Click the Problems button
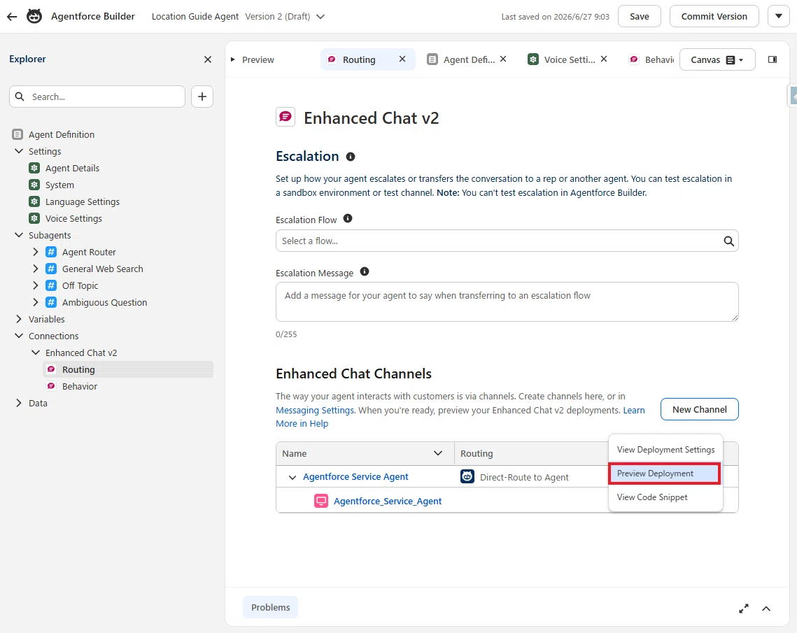Viewport: 797px width, 633px height. tap(270, 607)
